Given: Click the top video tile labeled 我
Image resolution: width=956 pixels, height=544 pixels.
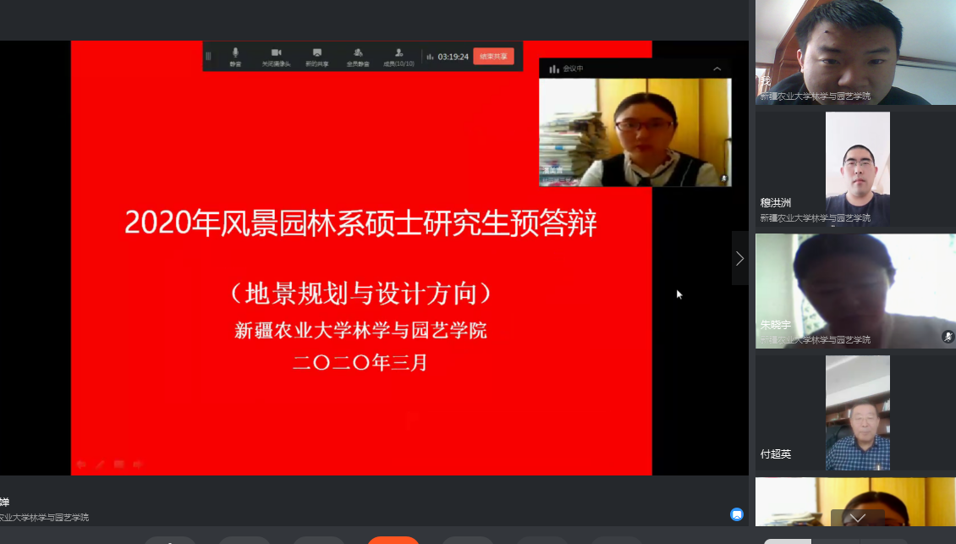Looking at the screenshot, I should (x=855, y=51).
